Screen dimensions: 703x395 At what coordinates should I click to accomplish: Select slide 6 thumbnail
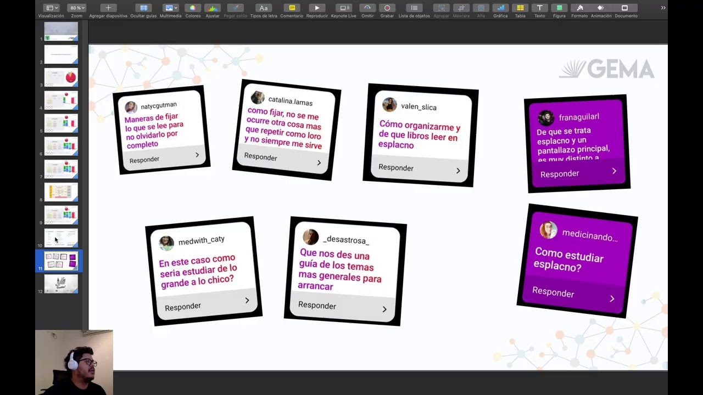(x=61, y=146)
